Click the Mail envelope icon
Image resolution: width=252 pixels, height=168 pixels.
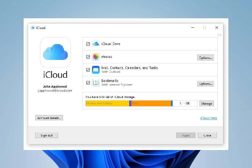click(x=96, y=70)
